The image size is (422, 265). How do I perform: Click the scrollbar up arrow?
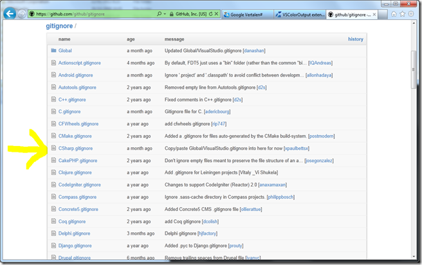pos(414,23)
